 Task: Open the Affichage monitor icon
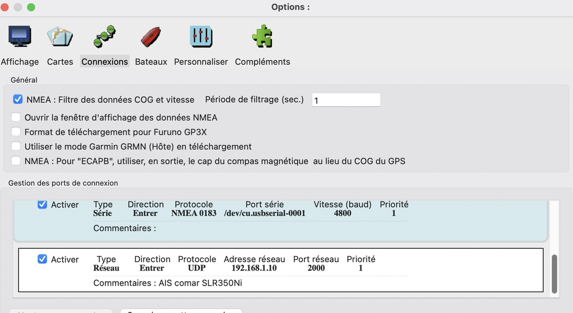[x=20, y=36]
